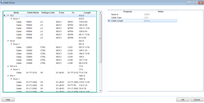Viewport: 204px width, 103px height.
Task: Confirm with the OK button
Action: tap(183, 100)
